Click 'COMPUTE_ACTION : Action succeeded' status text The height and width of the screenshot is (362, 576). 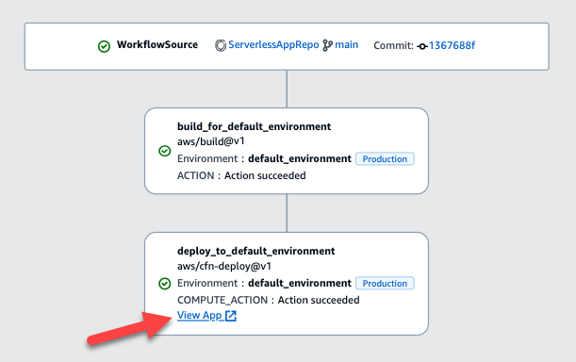tap(268, 301)
